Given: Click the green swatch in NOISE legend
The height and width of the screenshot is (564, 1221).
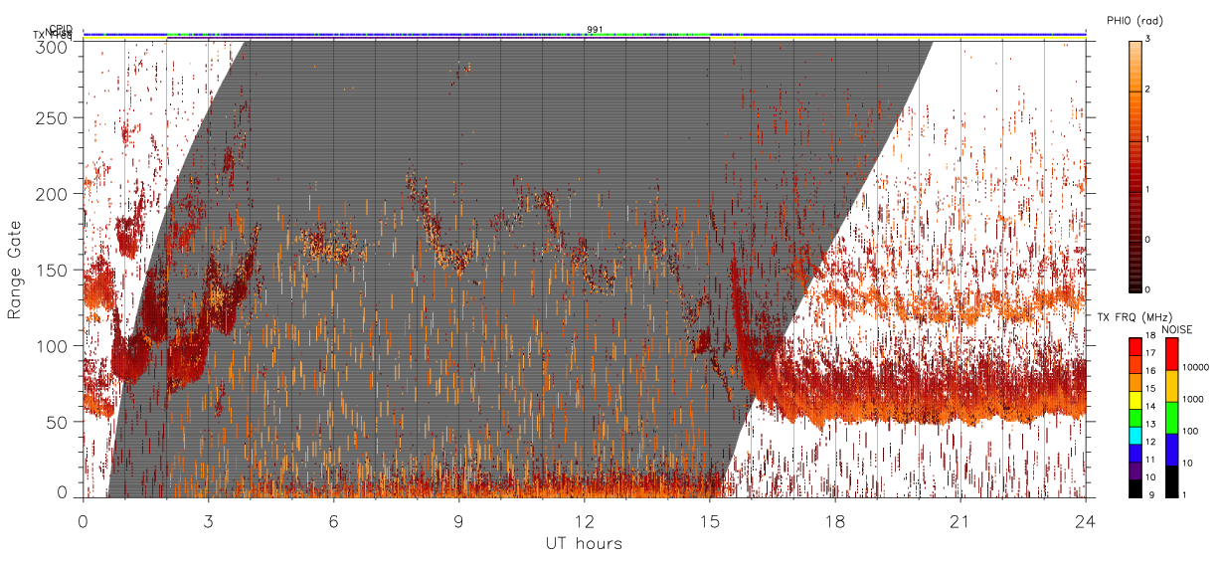Looking at the screenshot, I should tap(1171, 417).
